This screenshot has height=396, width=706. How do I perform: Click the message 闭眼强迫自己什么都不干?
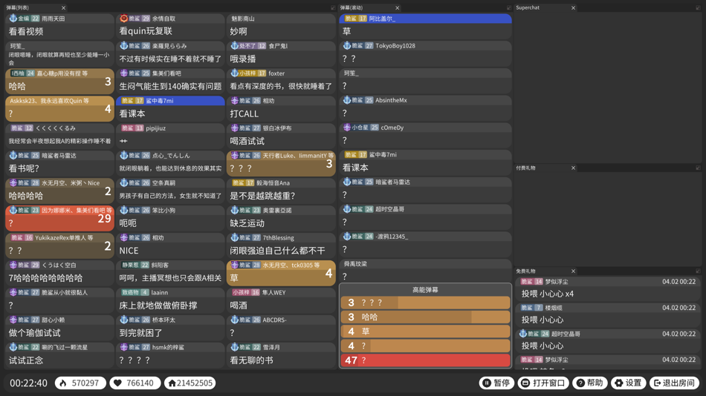coord(281,245)
